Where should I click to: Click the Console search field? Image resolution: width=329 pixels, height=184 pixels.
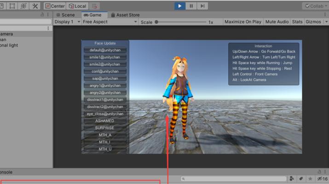(234, 179)
